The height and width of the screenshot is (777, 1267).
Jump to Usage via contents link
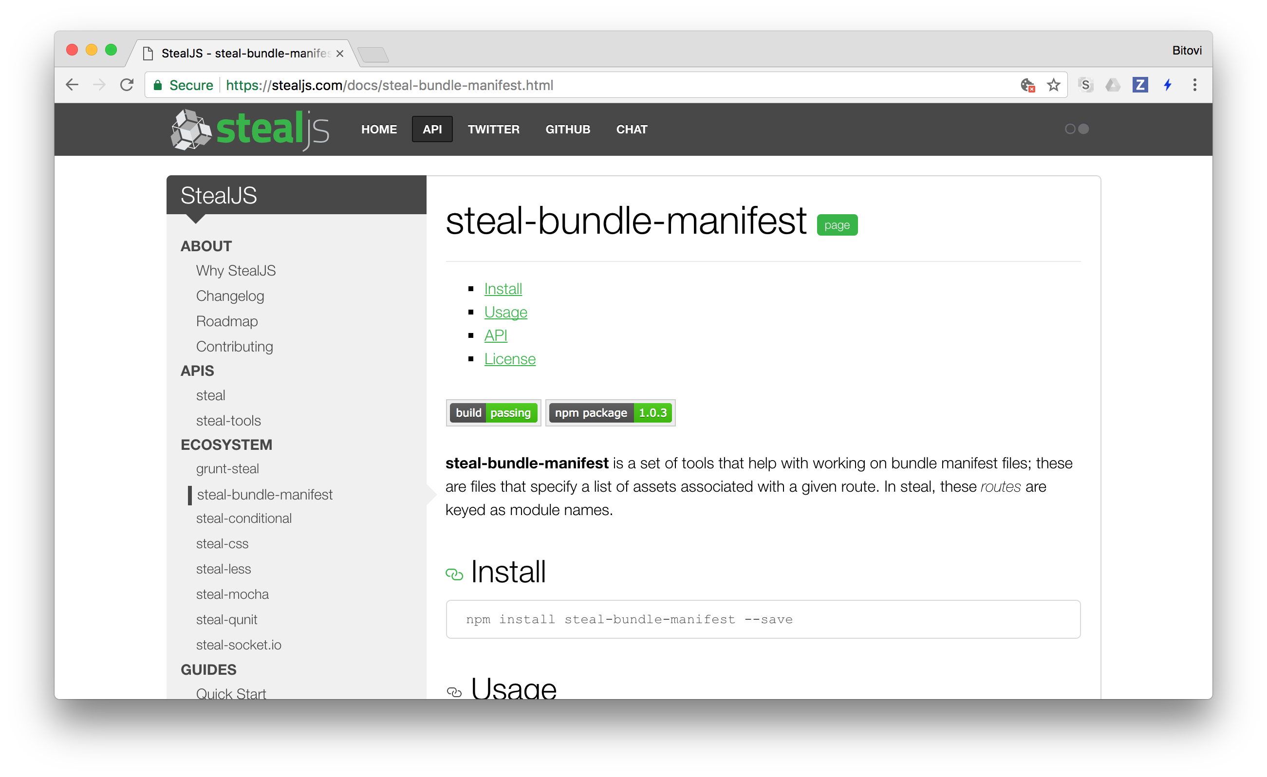[505, 313]
